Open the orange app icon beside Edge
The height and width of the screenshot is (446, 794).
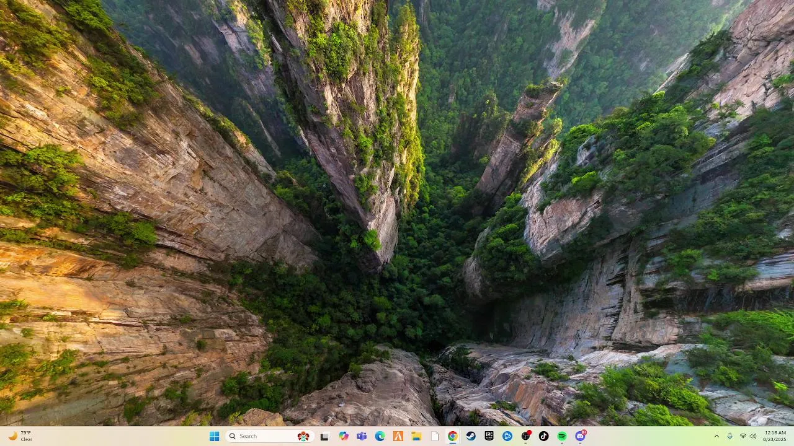pyautogui.click(x=398, y=436)
